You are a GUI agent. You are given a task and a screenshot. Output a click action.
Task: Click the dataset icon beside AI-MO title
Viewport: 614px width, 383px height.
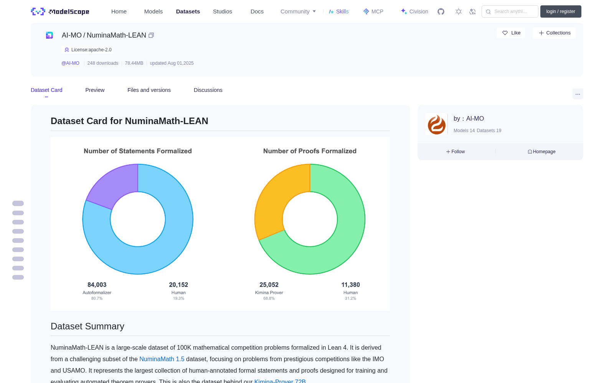[x=50, y=35]
